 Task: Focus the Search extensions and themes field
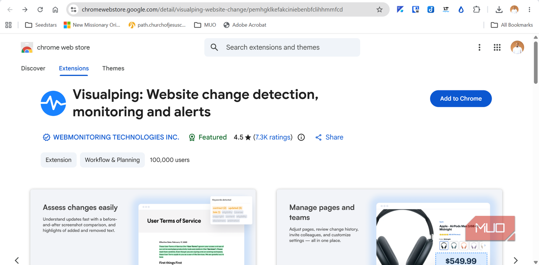coord(282,47)
